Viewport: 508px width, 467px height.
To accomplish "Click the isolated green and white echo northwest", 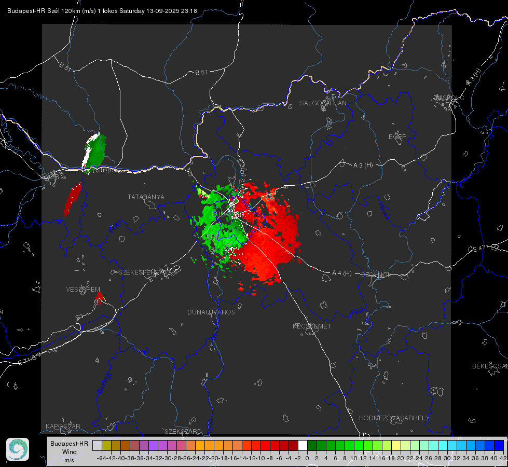I will pyautogui.click(x=94, y=153).
